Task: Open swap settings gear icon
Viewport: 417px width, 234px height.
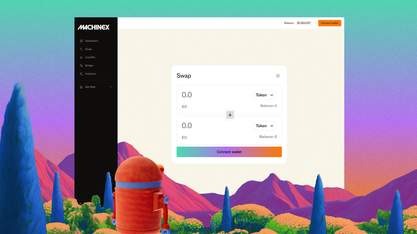Action: pos(278,76)
